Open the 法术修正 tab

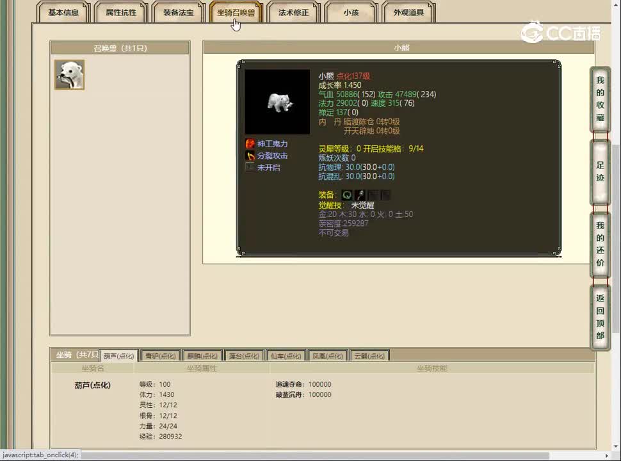(x=293, y=12)
